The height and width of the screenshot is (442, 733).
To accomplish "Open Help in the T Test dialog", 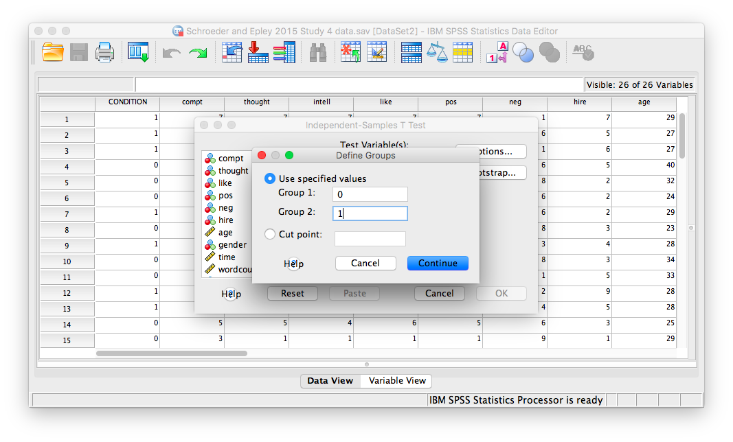I will point(231,294).
